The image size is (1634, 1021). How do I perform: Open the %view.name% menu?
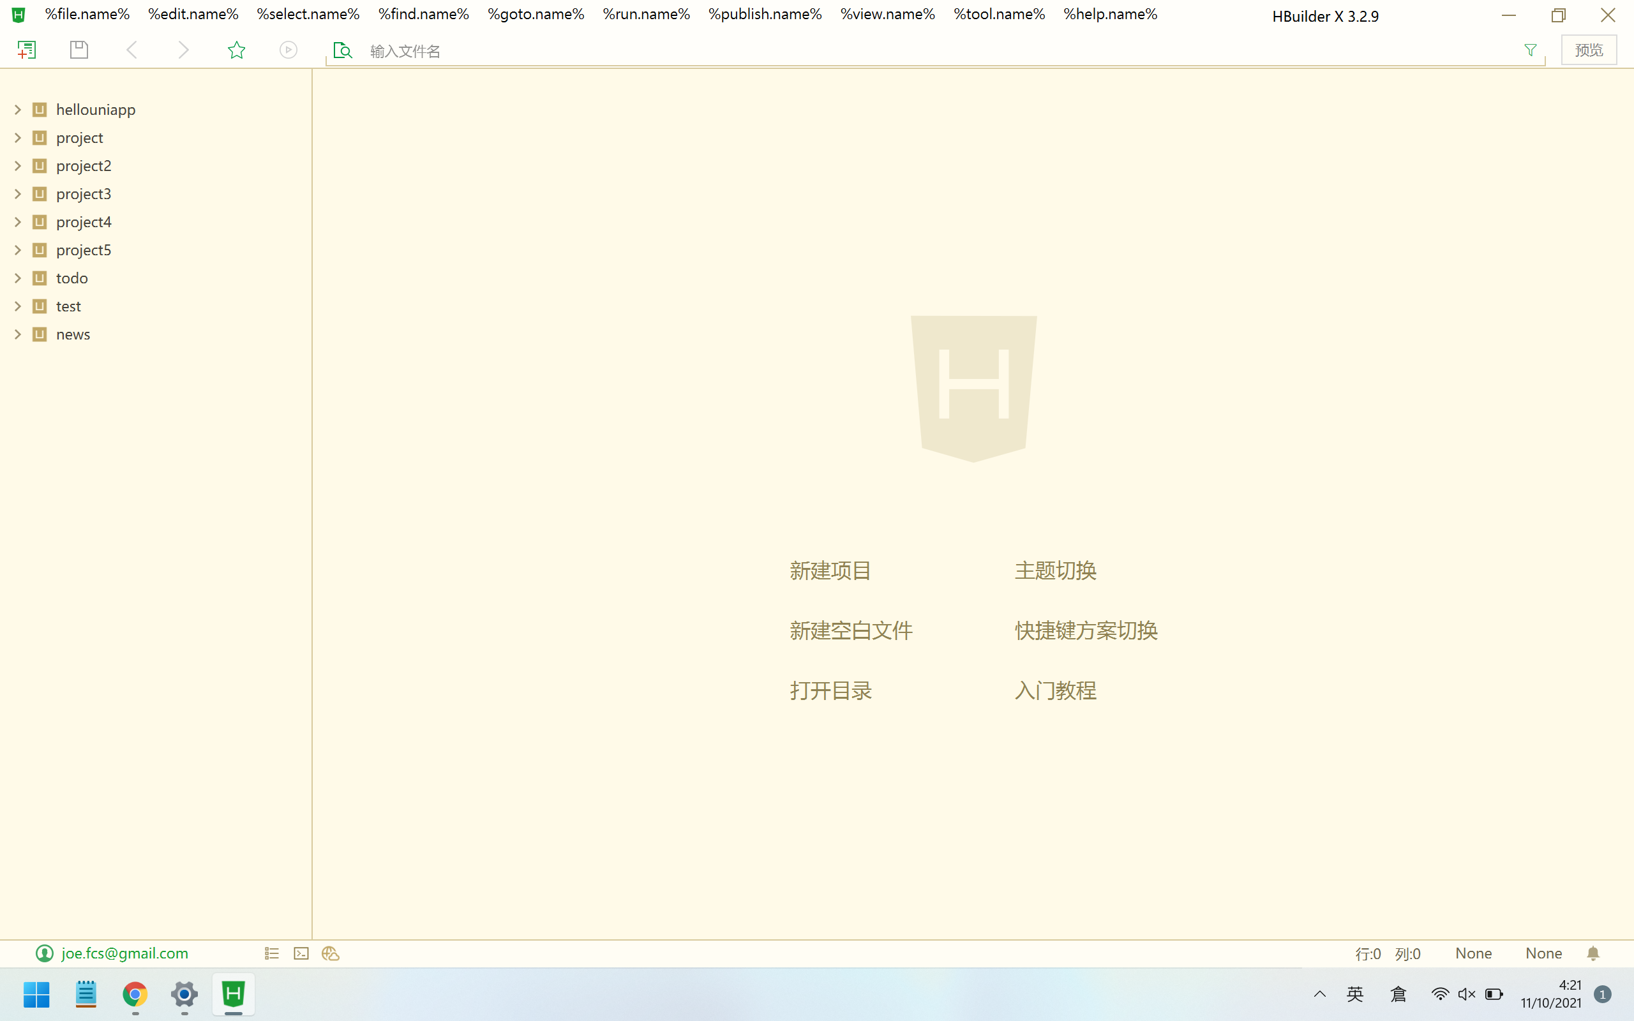tap(887, 14)
